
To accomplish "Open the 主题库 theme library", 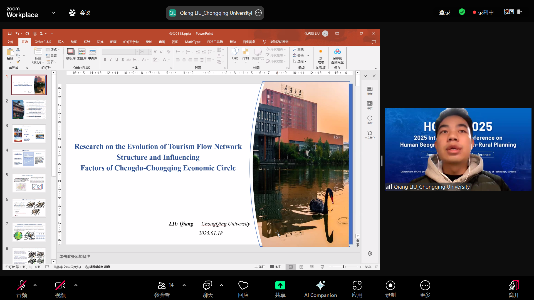I will tap(82, 54).
